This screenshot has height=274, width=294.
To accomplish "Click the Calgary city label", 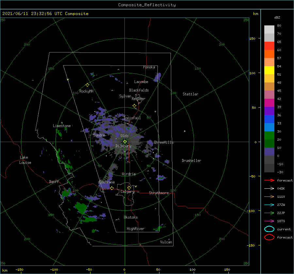I will tap(127, 192).
